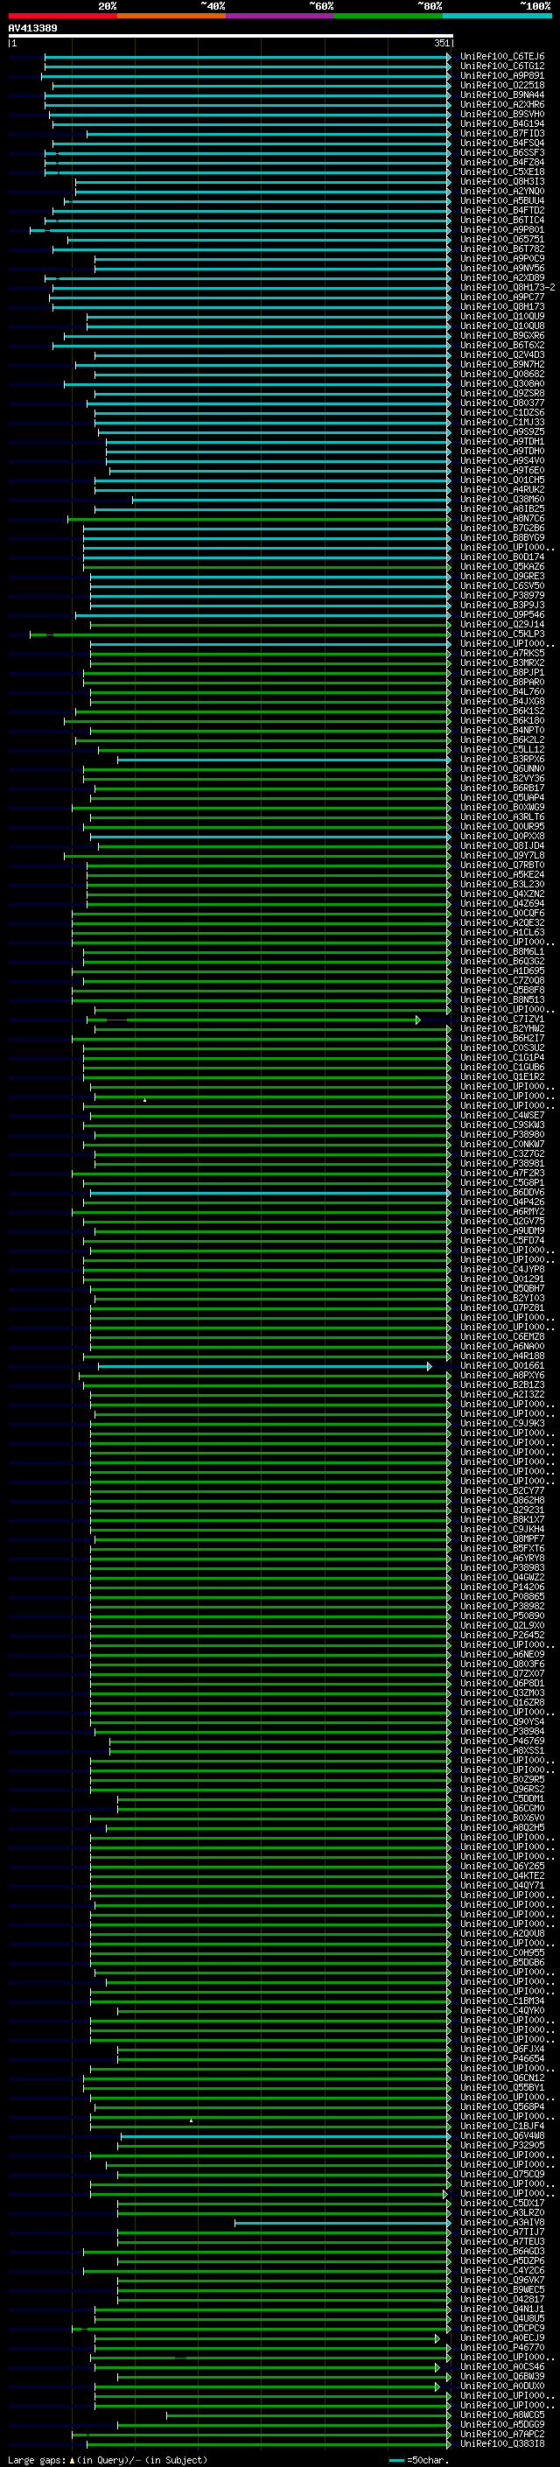This screenshot has height=2467, width=560.
Task: Select the UniRef100_Q0PXX8 label
Action: (502, 836)
